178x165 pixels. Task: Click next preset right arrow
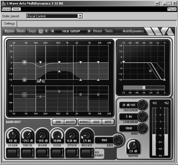tap(89, 31)
